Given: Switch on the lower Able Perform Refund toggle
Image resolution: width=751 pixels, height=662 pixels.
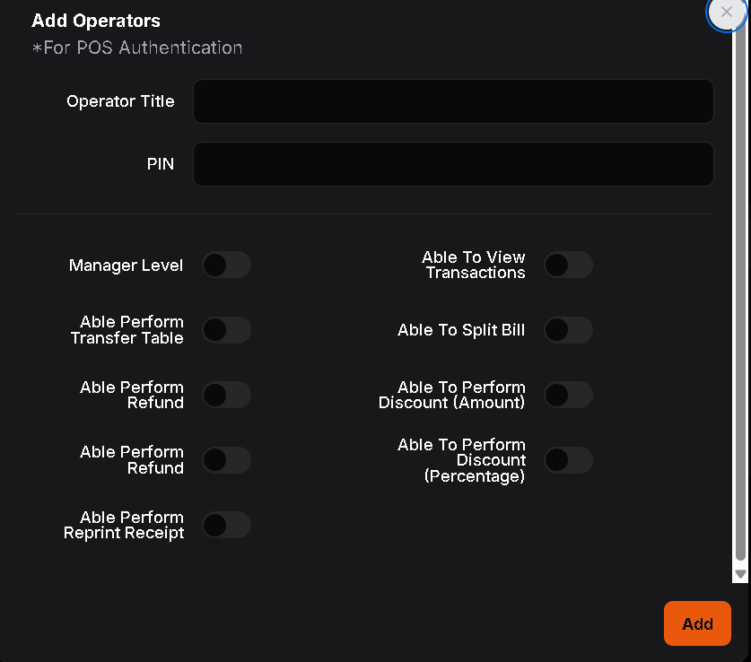Looking at the screenshot, I should (226, 460).
